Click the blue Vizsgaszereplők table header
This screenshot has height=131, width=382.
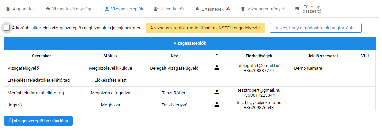[x=190, y=43]
